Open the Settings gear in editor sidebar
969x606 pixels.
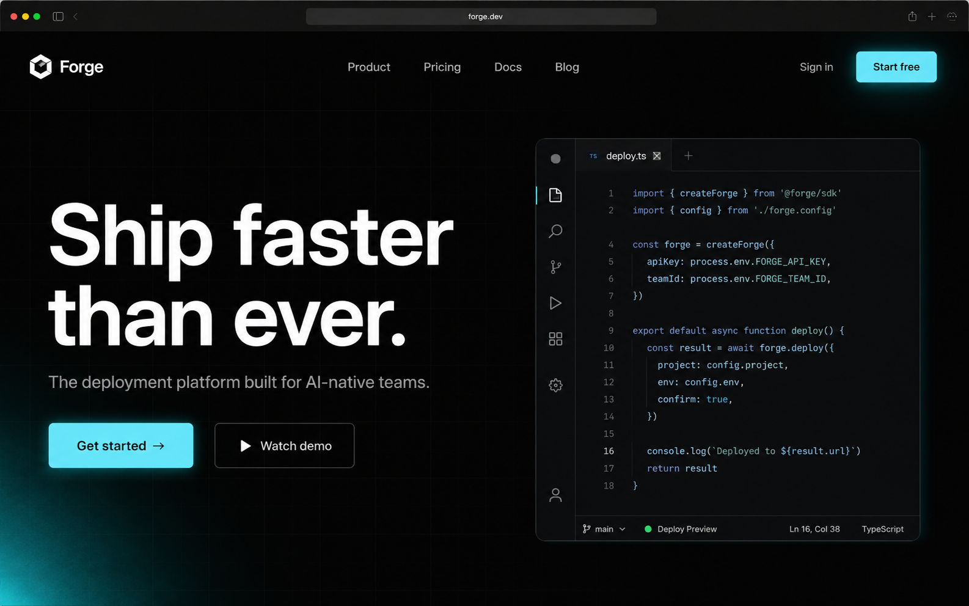coord(555,385)
